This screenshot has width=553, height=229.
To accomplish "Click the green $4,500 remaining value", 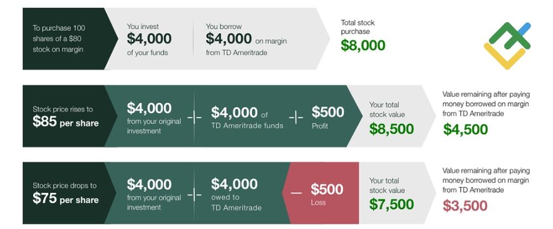I will pyautogui.click(x=466, y=129).
